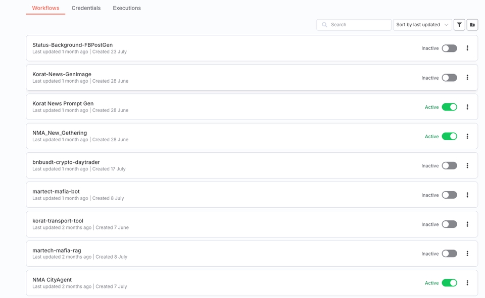This screenshot has width=485, height=298.
Task: Enable the martect-mafia-bot workflow switch
Action: tap(449, 195)
